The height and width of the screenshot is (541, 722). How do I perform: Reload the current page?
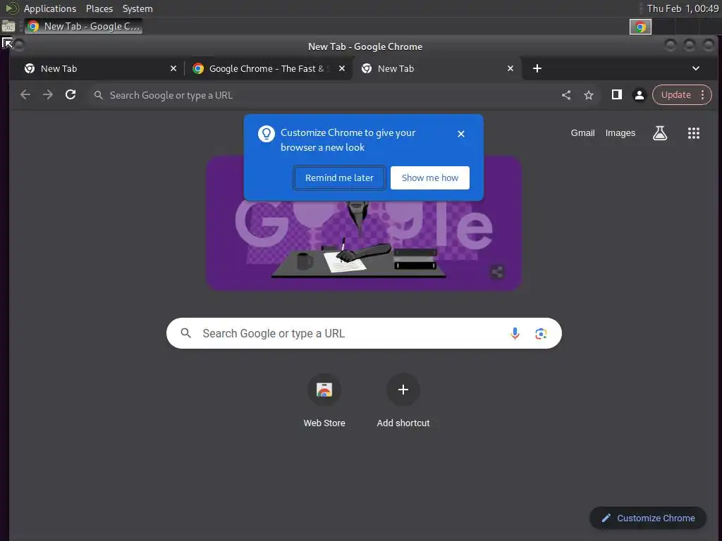pyautogui.click(x=71, y=95)
